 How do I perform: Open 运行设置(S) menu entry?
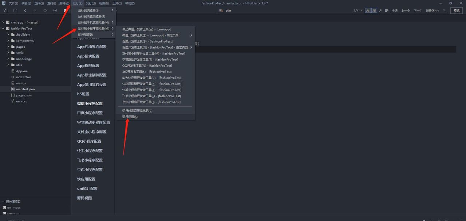click(155, 117)
